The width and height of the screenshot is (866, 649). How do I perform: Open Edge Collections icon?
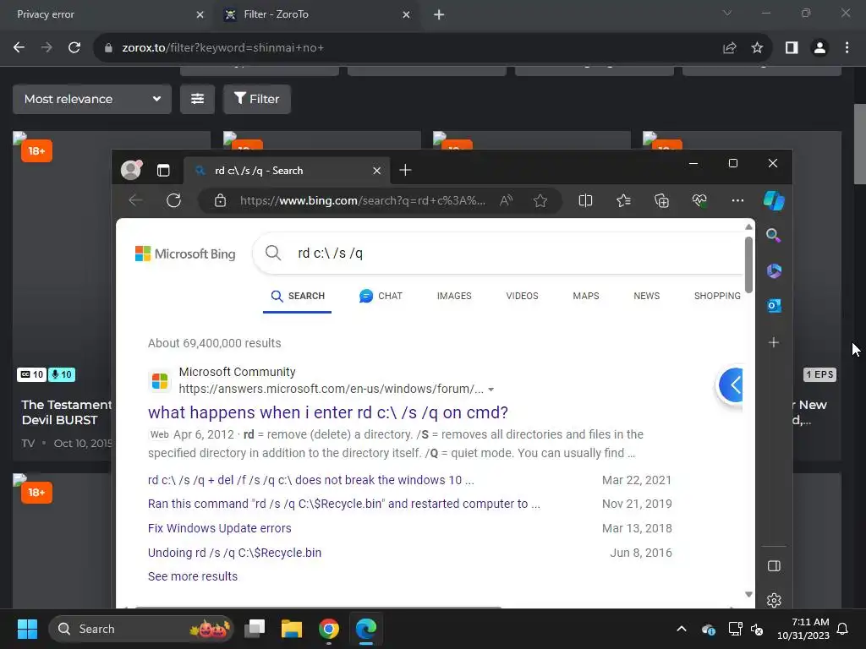click(x=661, y=200)
